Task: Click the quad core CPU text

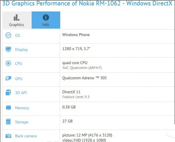Action: coord(75,63)
